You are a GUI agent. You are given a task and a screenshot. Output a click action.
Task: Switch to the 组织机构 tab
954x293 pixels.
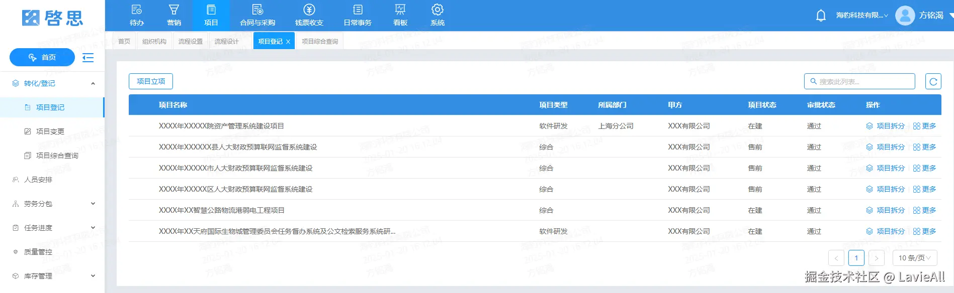154,41
